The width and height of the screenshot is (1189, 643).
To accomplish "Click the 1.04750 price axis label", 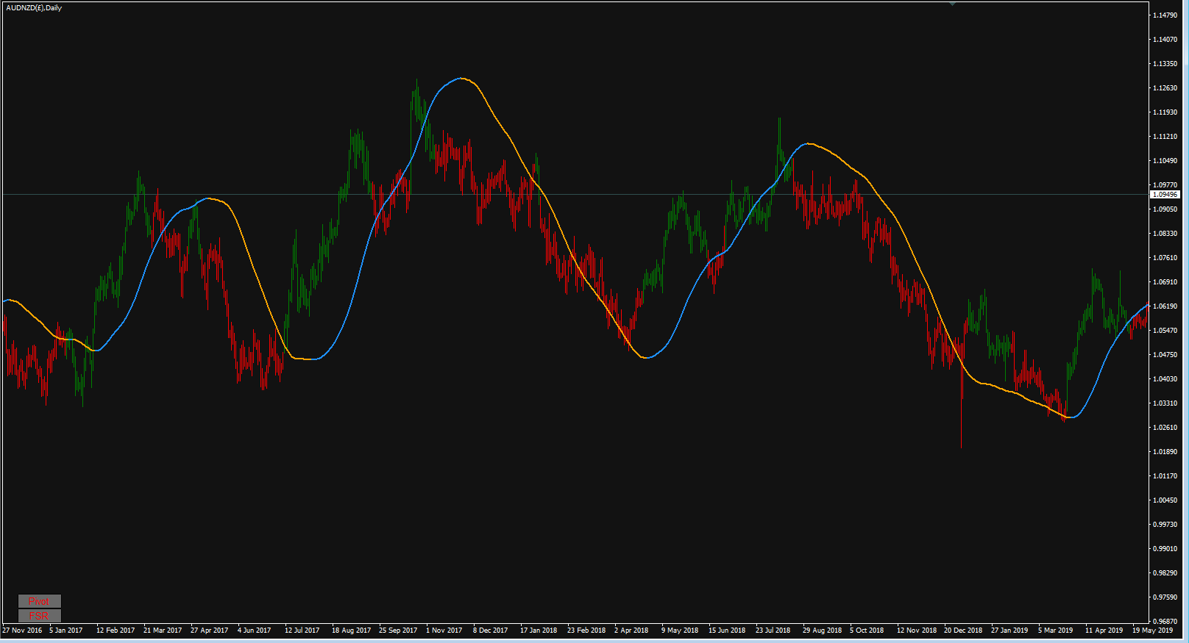I will point(1165,355).
